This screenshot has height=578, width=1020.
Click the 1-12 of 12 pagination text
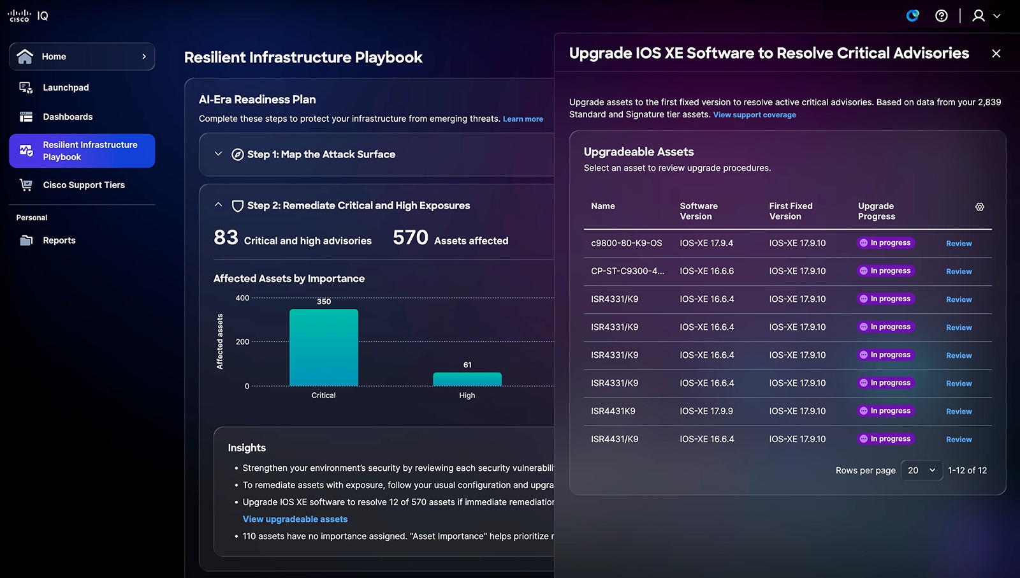[x=967, y=470]
